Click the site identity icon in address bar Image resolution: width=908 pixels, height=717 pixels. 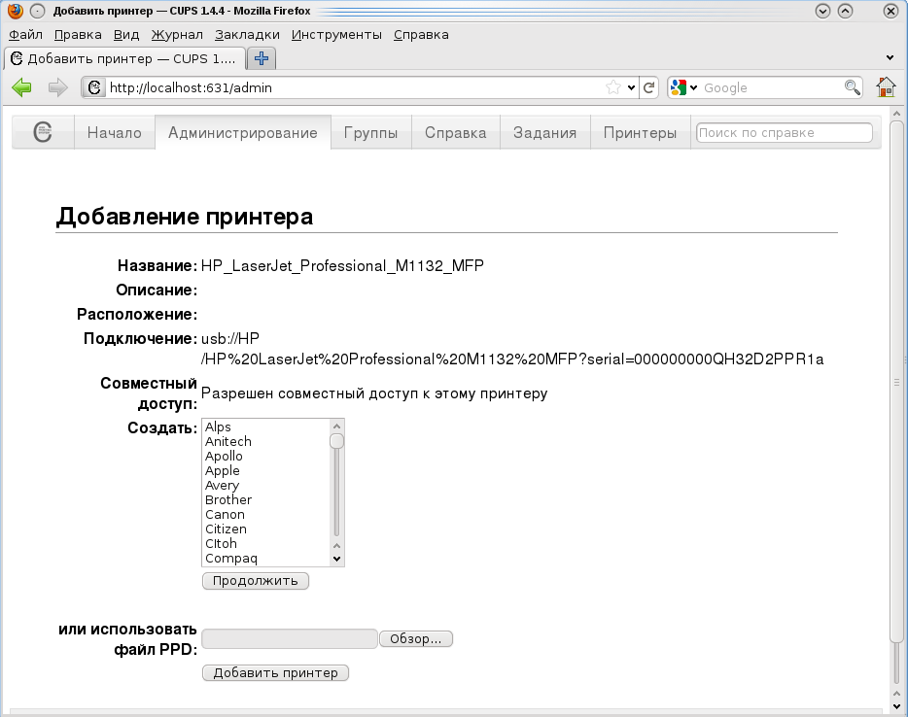93,88
